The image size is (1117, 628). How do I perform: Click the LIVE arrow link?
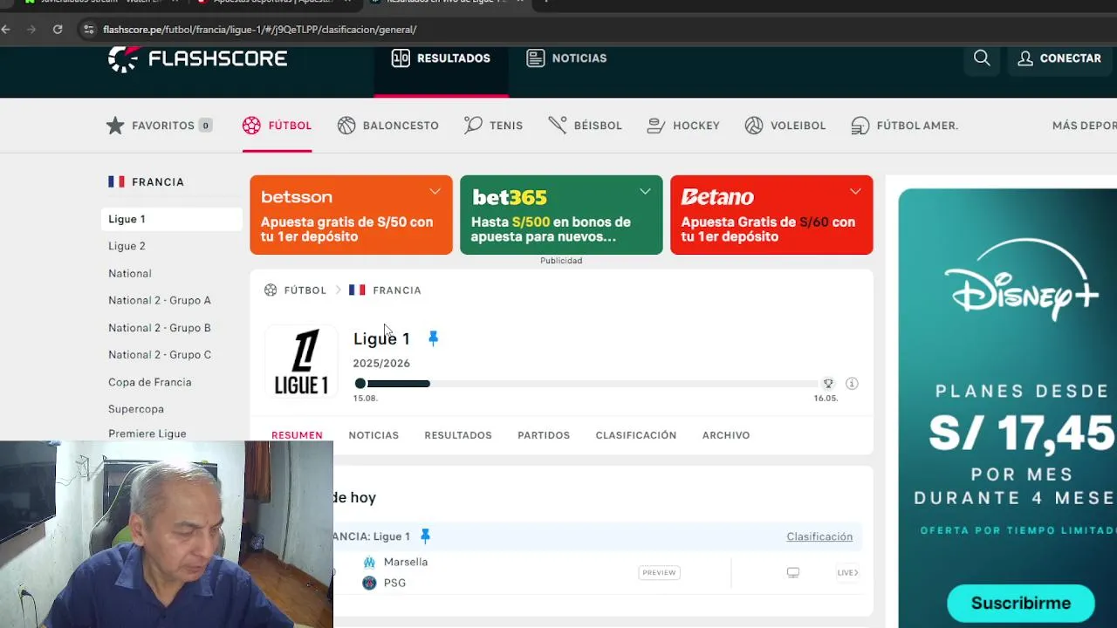pos(847,572)
